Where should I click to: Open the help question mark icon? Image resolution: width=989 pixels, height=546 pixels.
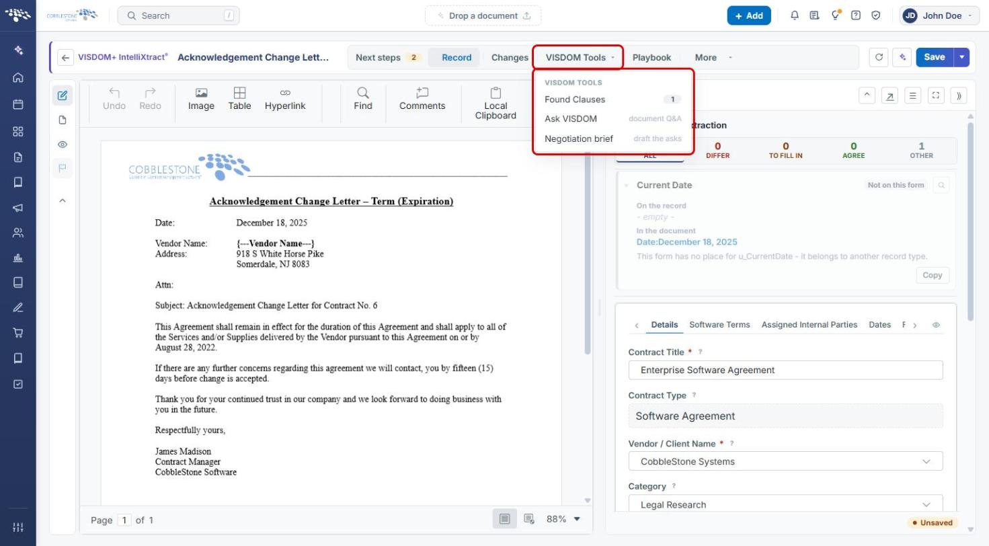pos(856,15)
